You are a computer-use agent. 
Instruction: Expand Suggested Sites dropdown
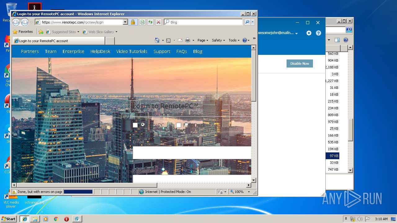78,32
